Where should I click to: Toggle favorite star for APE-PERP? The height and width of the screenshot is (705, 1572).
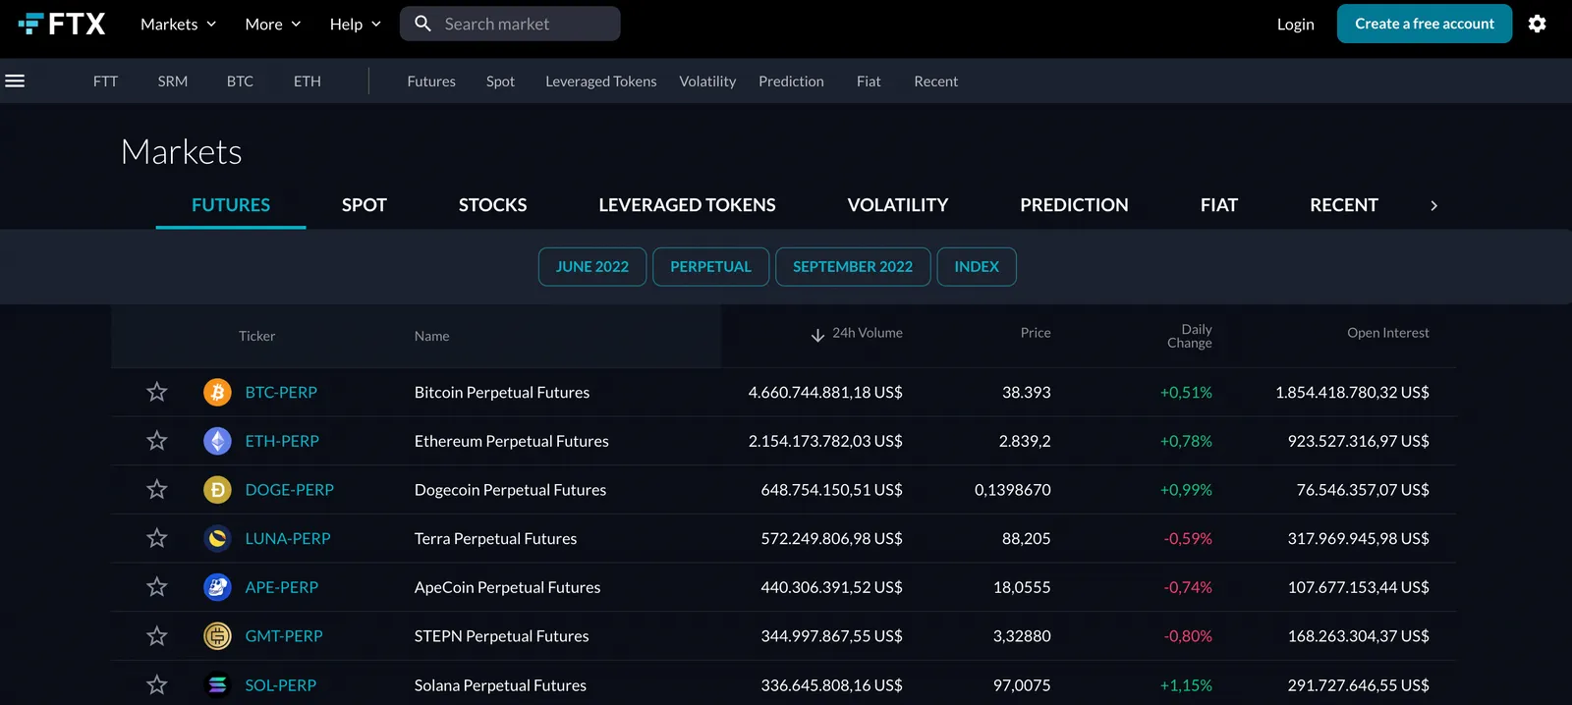point(157,587)
